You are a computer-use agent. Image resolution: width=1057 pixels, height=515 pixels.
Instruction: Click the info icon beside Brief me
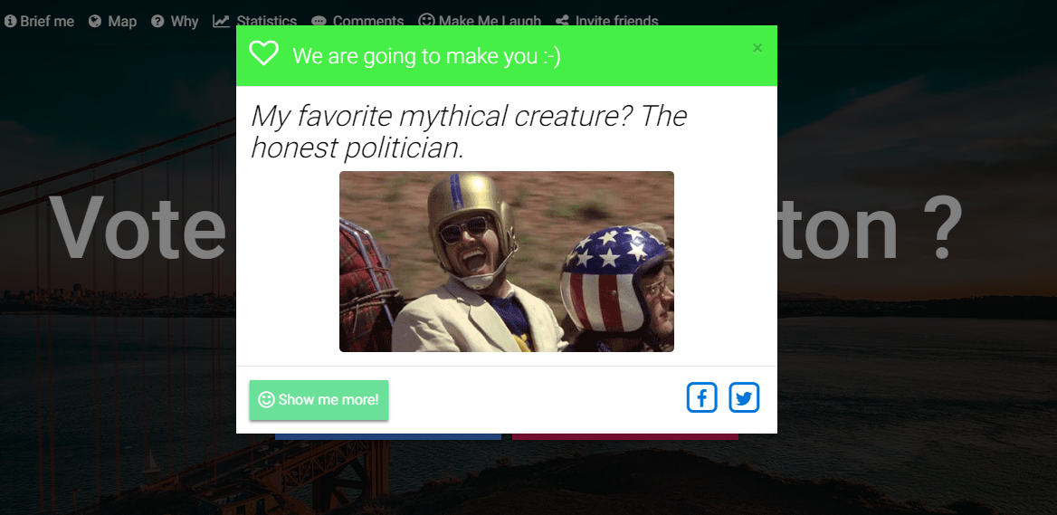(10, 22)
